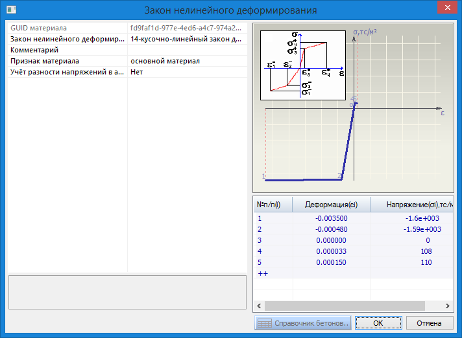Click the empty Комментарий value field
Image resolution: width=462 pixels, height=338 pixels.
tap(186, 50)
